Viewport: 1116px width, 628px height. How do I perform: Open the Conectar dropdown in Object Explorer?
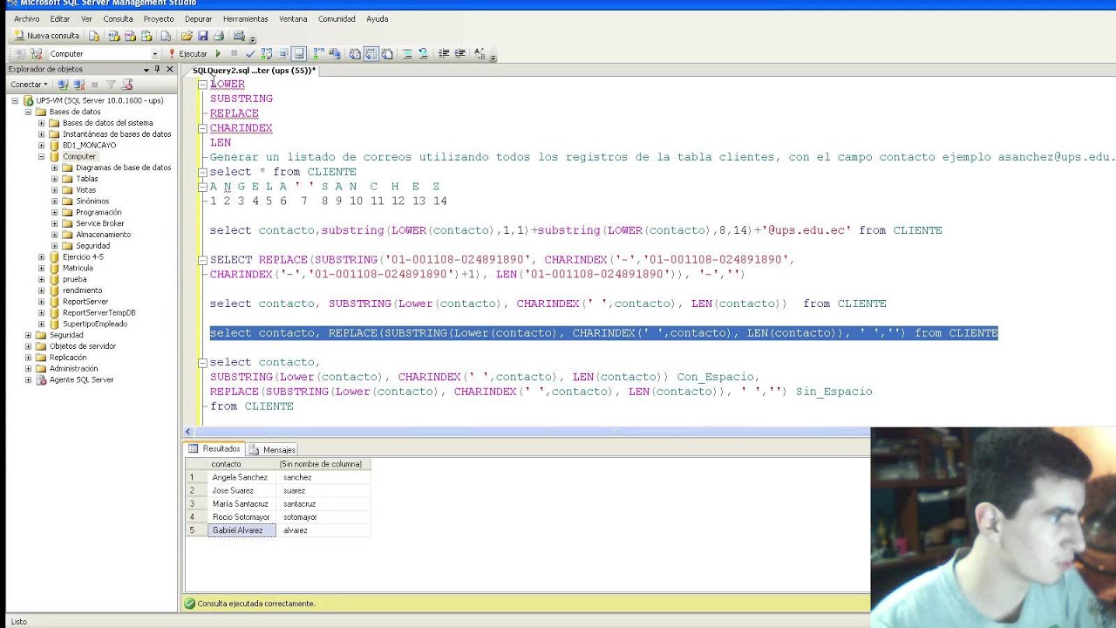pyautogui.click(x=29, y=85)
